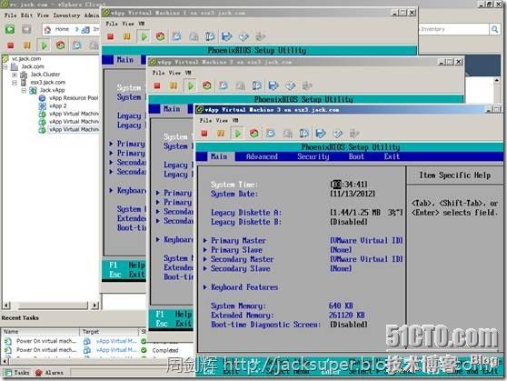
Task: Take a snapshot from VM 3 window toolbar
Action: coord(271,134)
